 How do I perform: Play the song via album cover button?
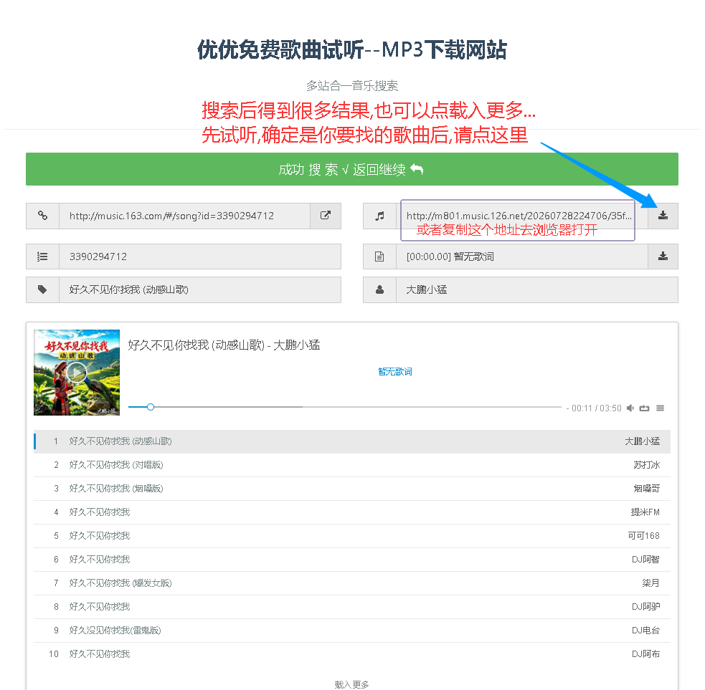coord(77,373)
